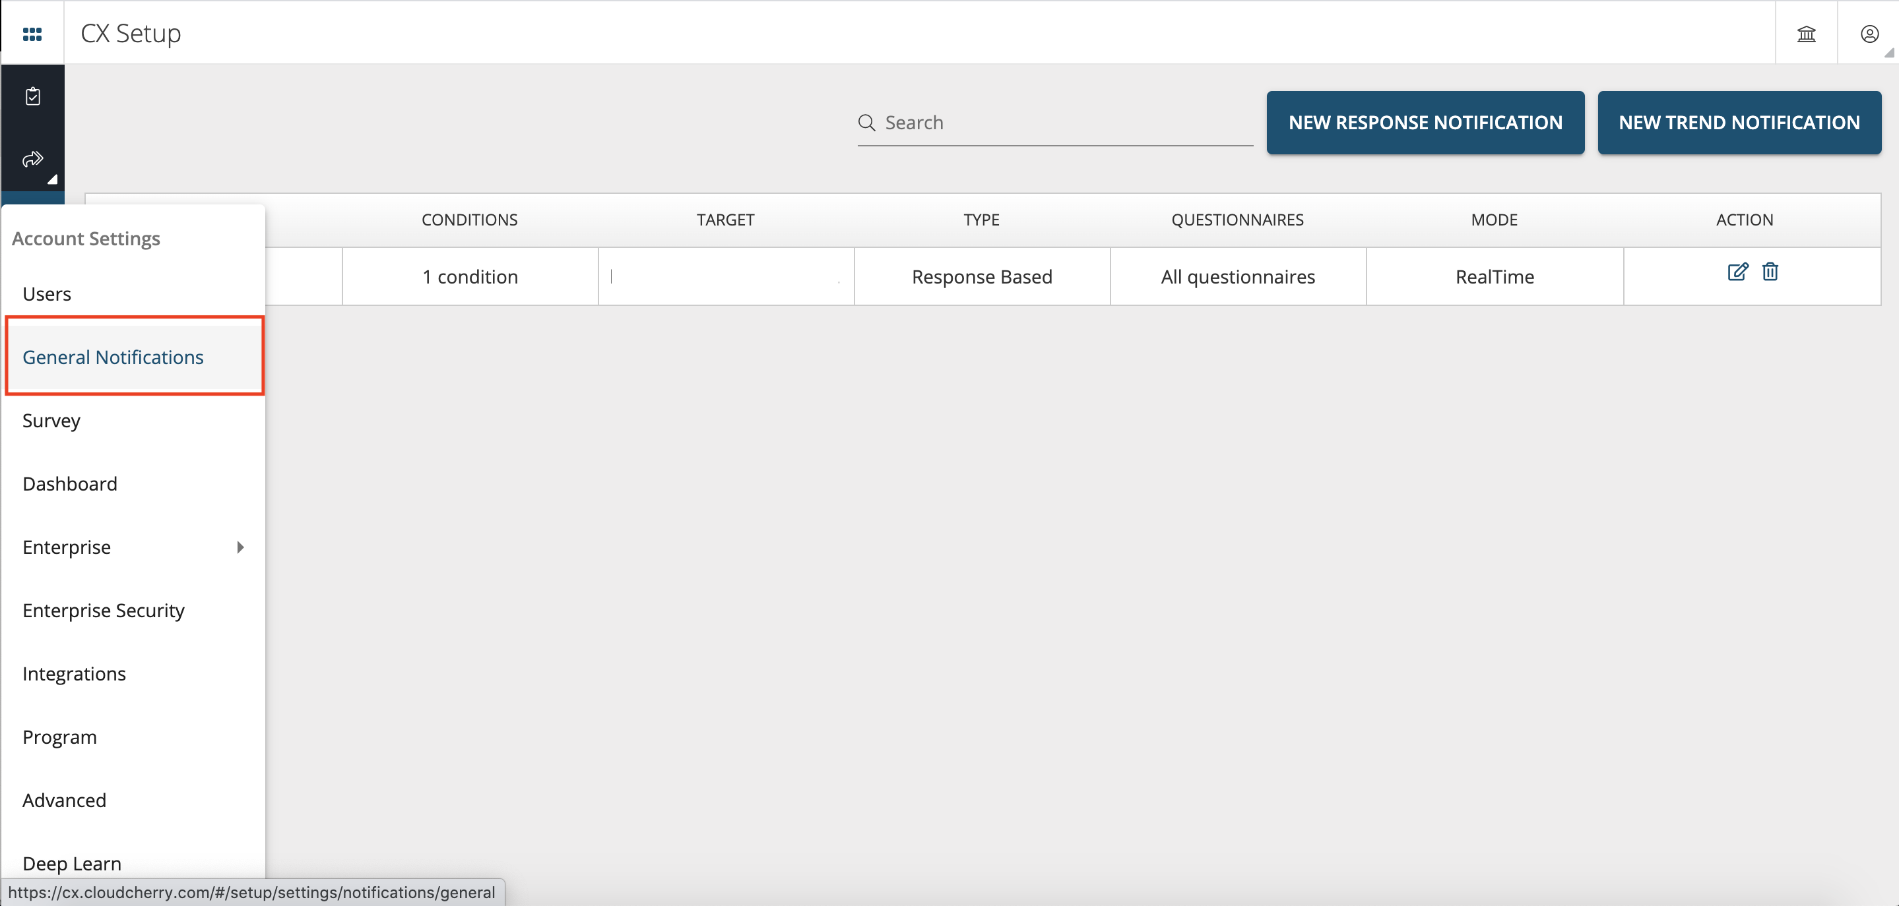Open Dashboard settings
This screenshot has width=1899, height=906.
tap(133, 484)
